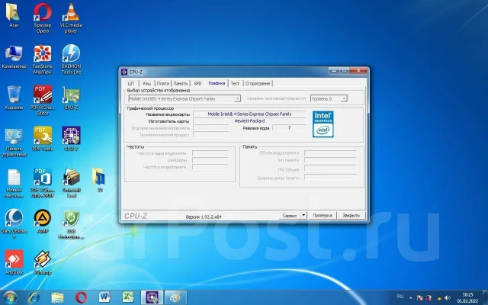The image size is (488, 305).
Task: Switch to the Память tab
Action: point(181,83)
